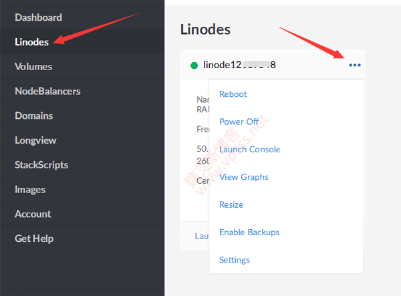
Task: Choose Power Off in the menu
Action: coord(239,122)
